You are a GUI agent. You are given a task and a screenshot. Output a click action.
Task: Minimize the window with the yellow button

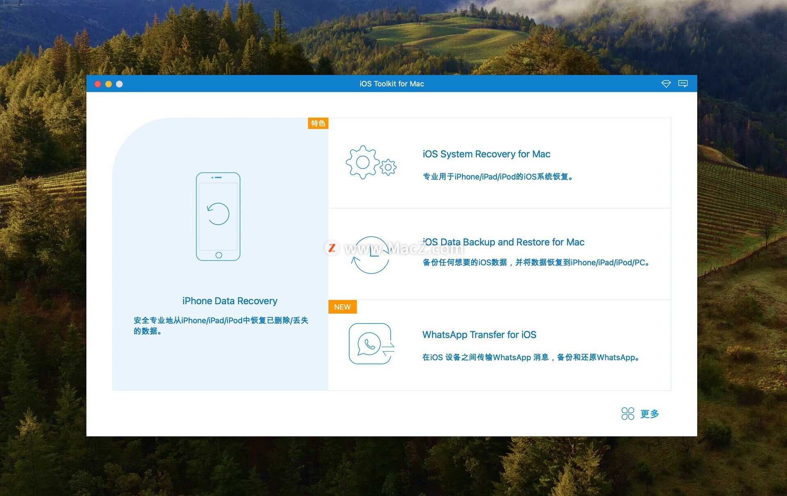(x=109, y=84)
